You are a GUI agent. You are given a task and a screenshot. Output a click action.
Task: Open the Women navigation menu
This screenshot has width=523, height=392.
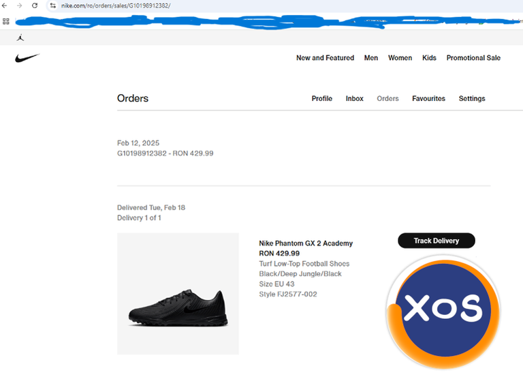(400, 58)
